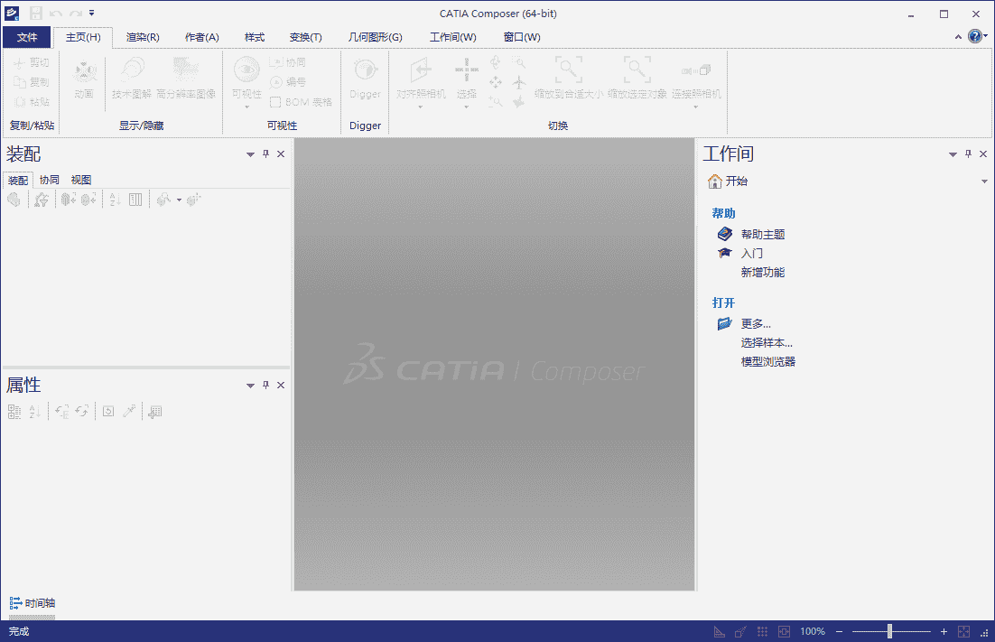Open Help Topics (帮助主题) book icon
995x642 pixels.
click(725, 234)
